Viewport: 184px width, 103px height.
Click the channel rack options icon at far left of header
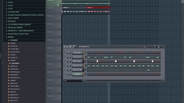tap(65, 47)
